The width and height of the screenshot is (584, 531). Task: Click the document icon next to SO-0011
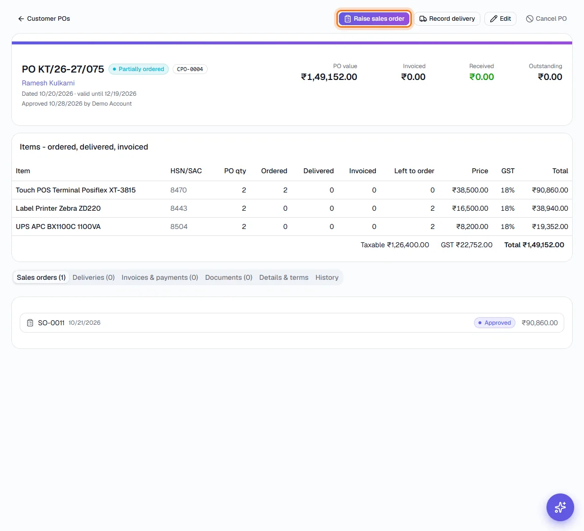(30, 323)
